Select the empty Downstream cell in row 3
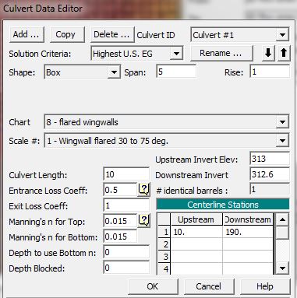297x298 pixels. coord(248,257)
